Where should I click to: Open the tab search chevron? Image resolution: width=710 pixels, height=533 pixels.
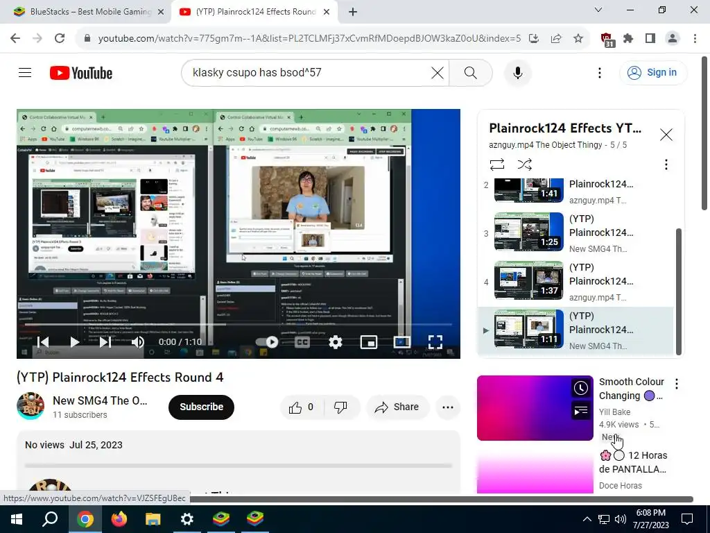[x=598, y=10]
